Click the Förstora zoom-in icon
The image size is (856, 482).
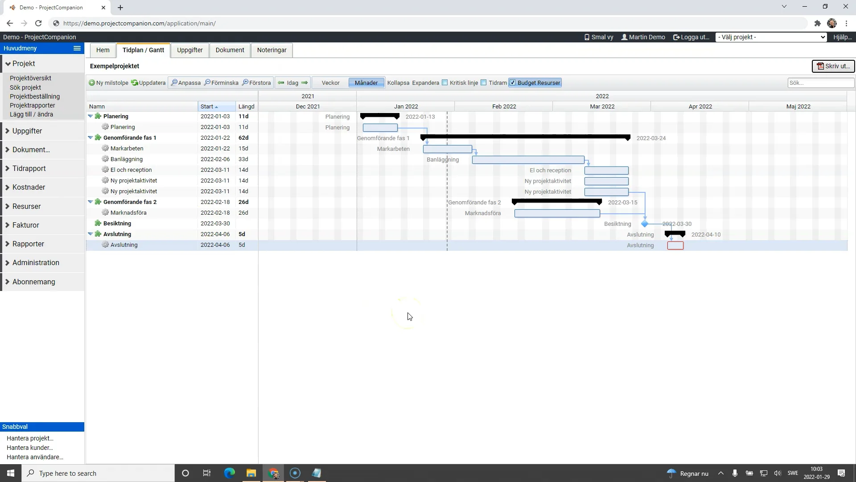(246, 83)
